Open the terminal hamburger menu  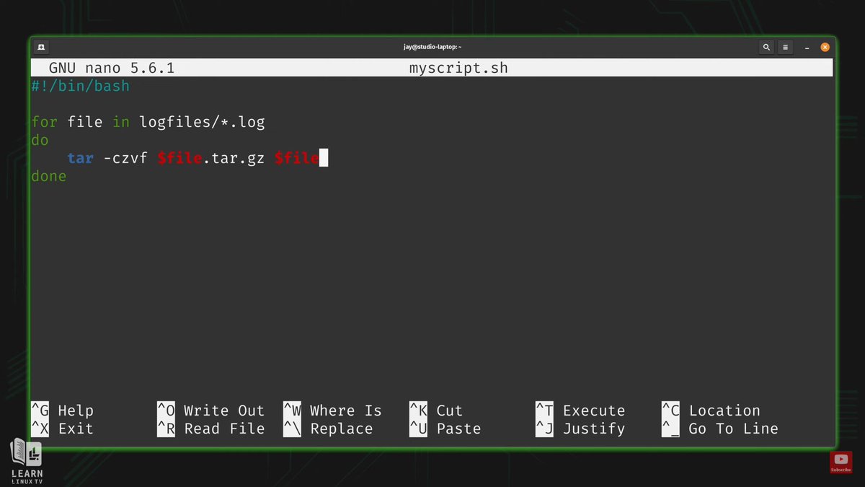click(786, 47)
